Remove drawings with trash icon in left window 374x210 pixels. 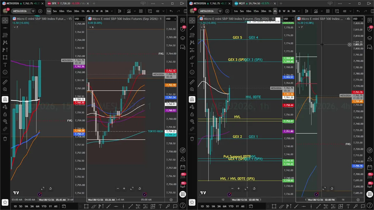[5, 139]
